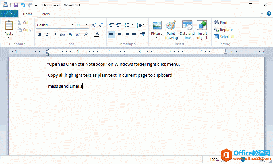Open the Paragraph settings dialog
The image size is (273, 164).
(142, 34)
